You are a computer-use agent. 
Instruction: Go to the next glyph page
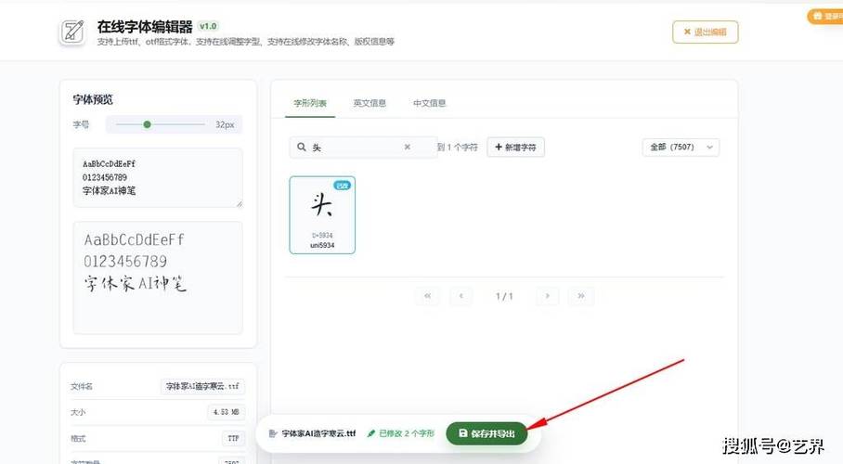(x=548, y=296)
